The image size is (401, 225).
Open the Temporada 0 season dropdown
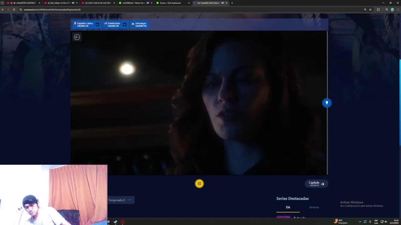121,200
